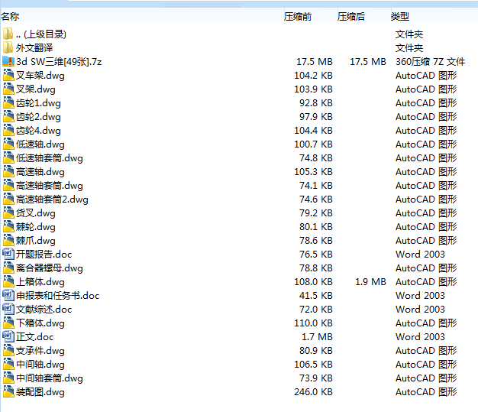This screenshot has width=478, height=412.
Task: Click the AutoCAD icon for 高速轴.dwg
Action: tap(8, 171)
